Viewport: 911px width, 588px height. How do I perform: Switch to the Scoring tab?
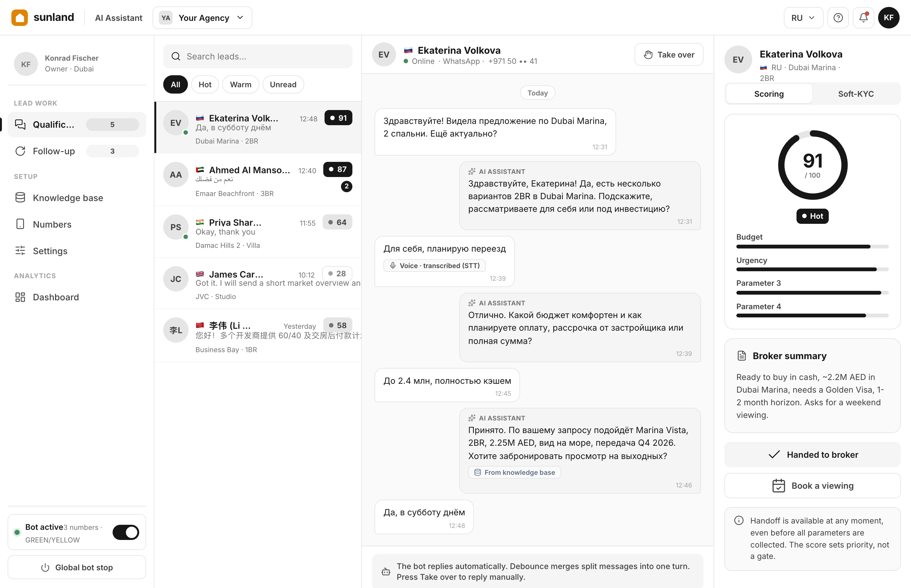pos(769,94)
